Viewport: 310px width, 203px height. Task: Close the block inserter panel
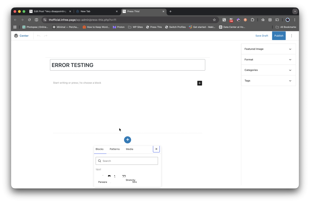[156, 149]
